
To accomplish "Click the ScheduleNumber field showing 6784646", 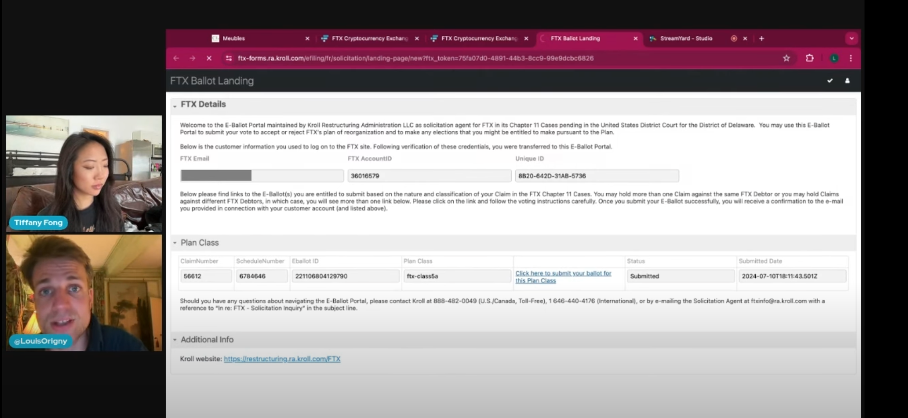I will tap(262, 276).
